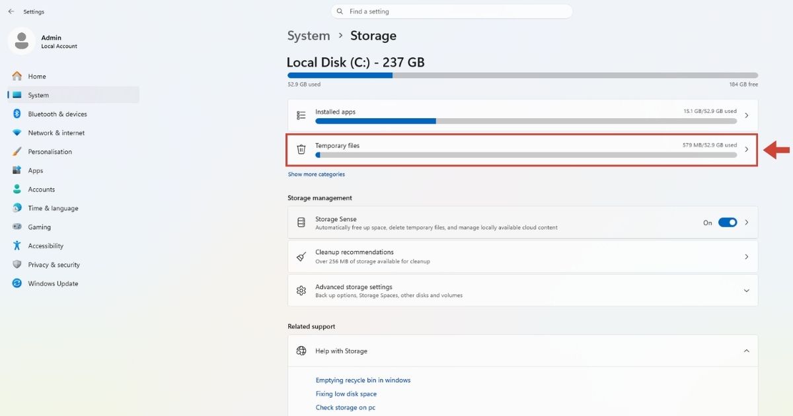Open Time & language settings
793x416 pixels.
click(73, 208)
